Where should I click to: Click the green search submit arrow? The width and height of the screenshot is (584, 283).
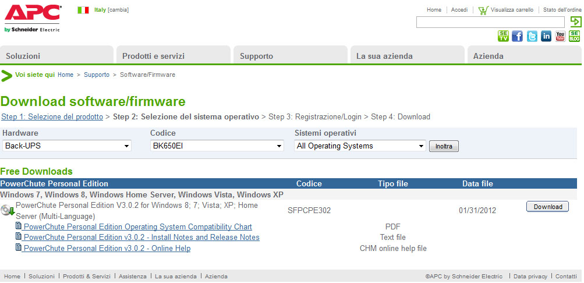[575, 22]
